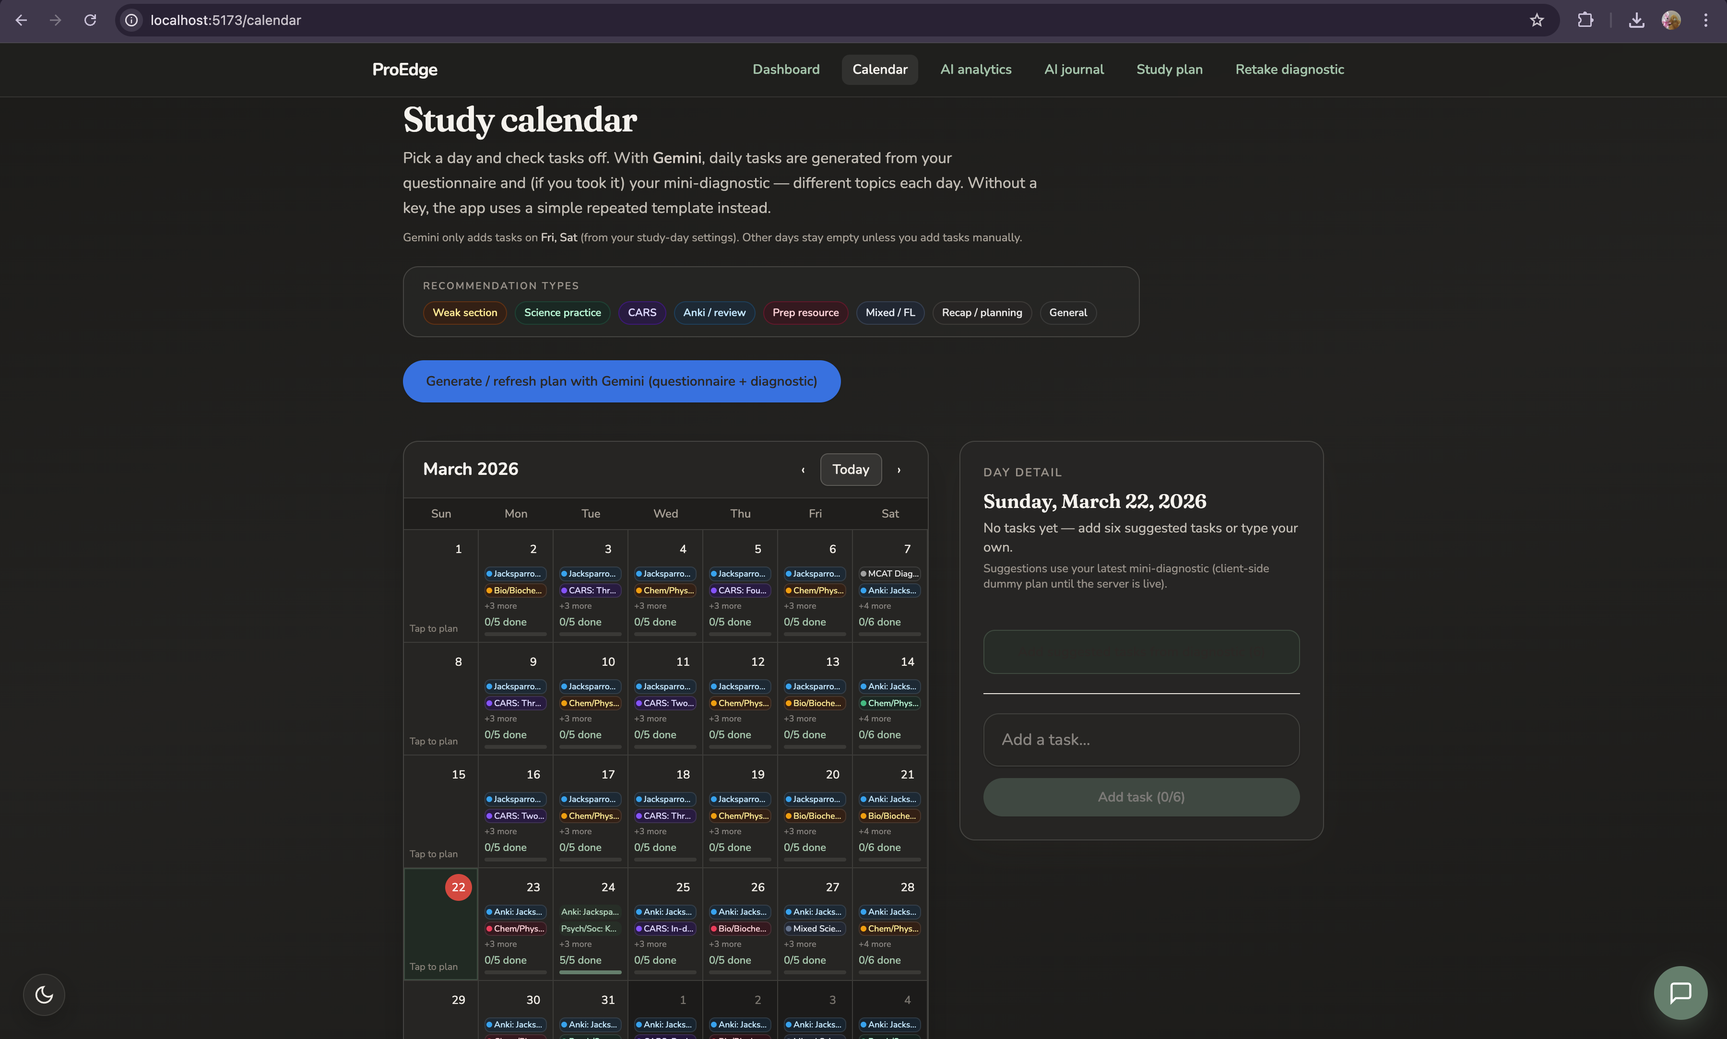Open browser extensions puzzle icon
The image size is (1727, 1039).
(x=1585, y=20)
